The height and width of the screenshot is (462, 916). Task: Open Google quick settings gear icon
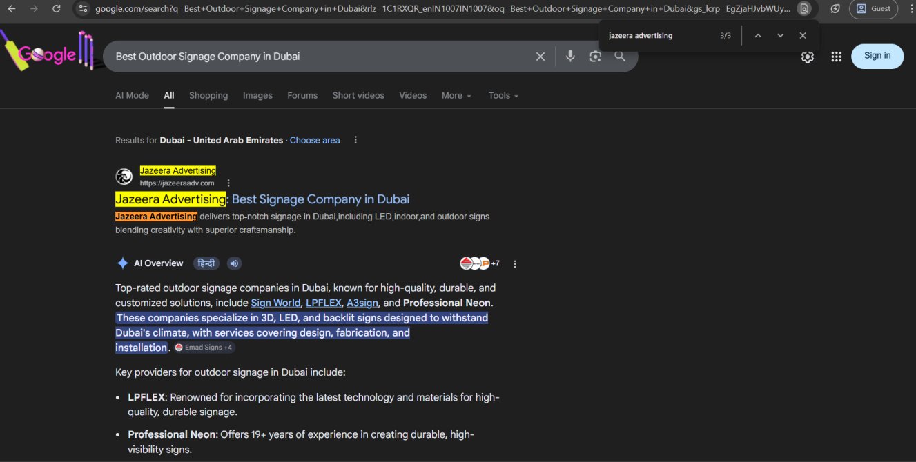807,57
